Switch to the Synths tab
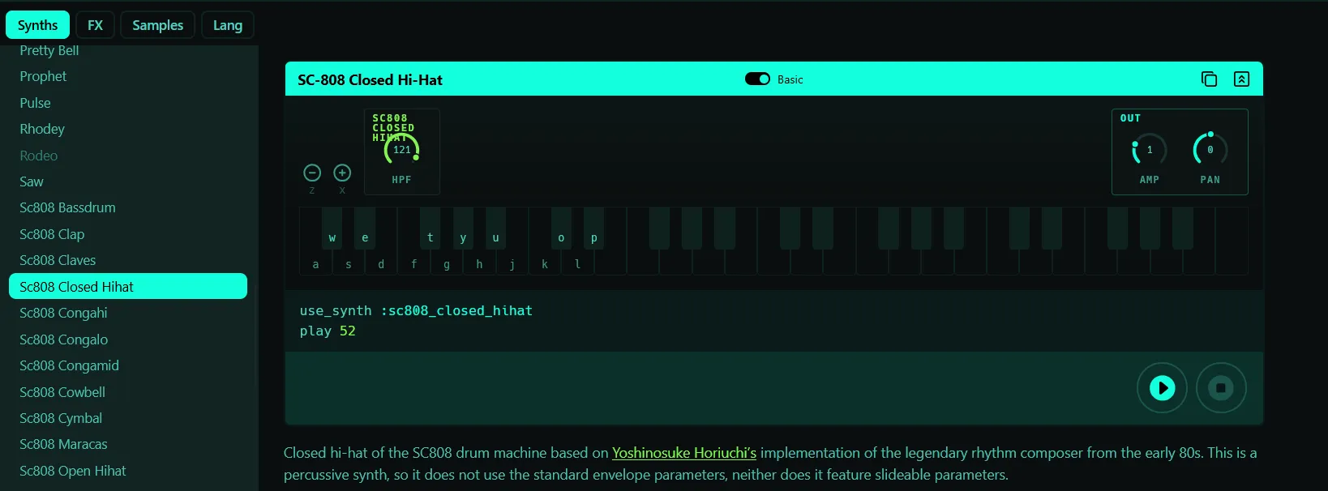The width and height of the screenshot is (1328, 491). tap(38, 25)
